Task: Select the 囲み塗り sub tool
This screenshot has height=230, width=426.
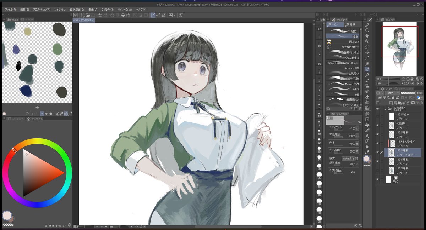Action: [x=343, y=41]
